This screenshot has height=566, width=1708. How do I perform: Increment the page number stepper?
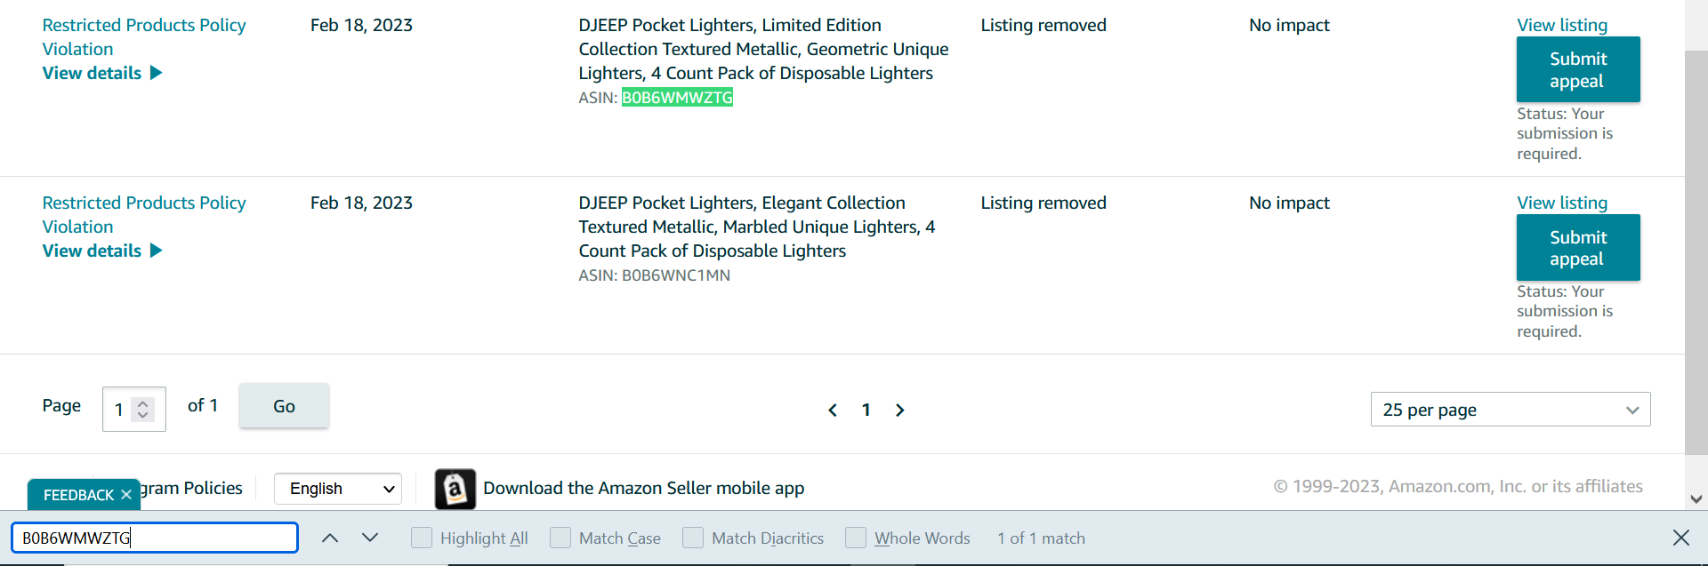[143, 403]
